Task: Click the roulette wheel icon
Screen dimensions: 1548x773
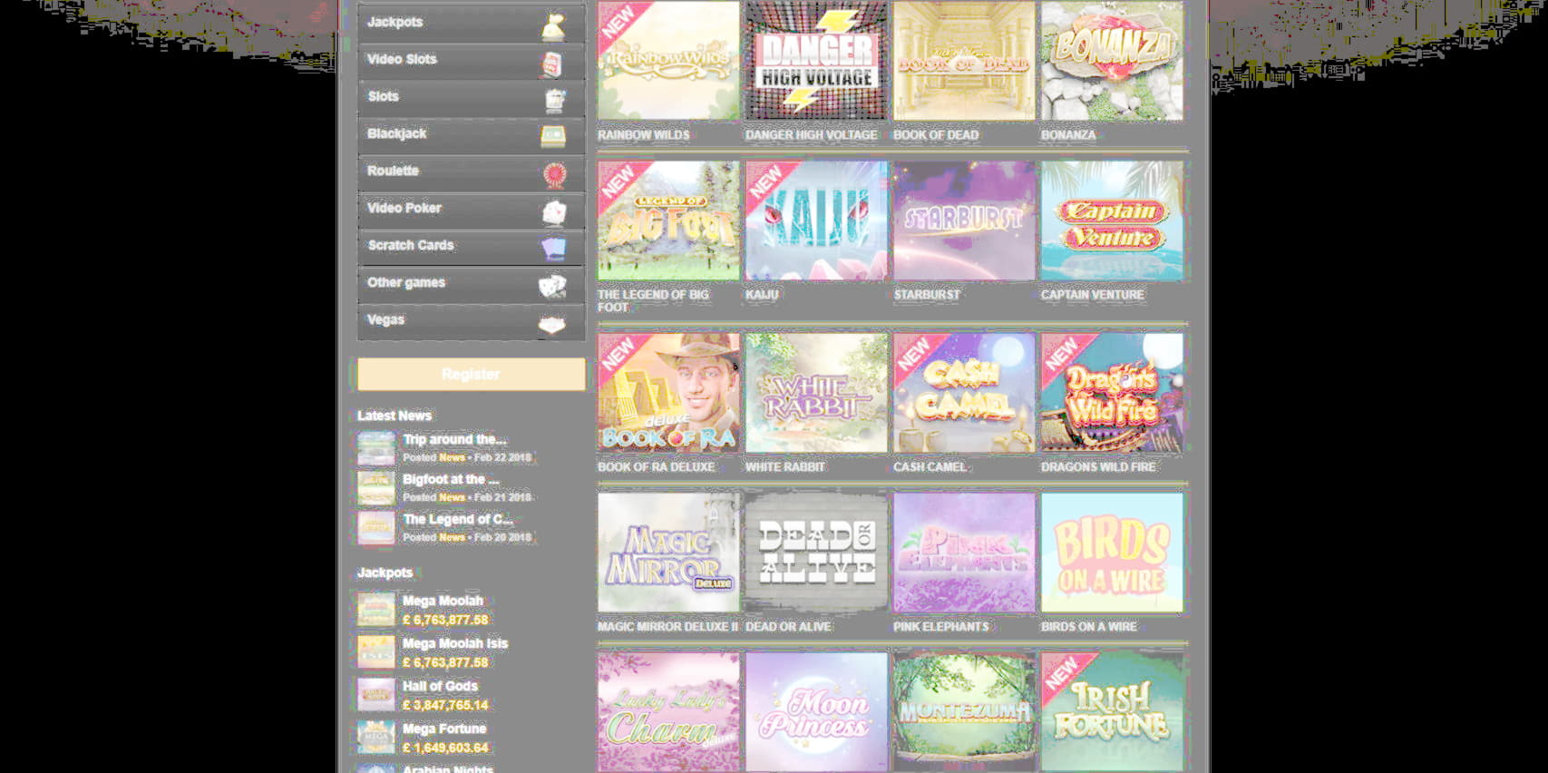Action: [x=554, y=174]
